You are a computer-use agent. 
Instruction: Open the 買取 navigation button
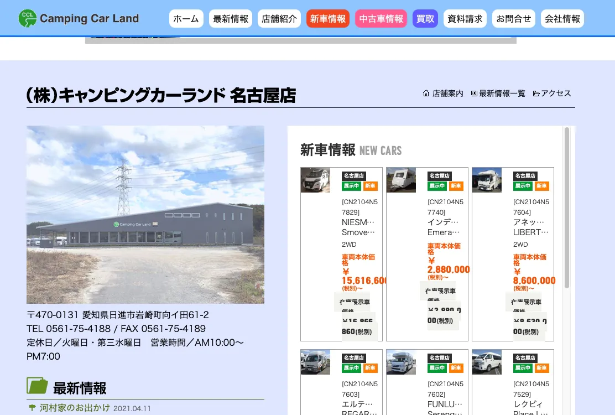coord(425,18)
